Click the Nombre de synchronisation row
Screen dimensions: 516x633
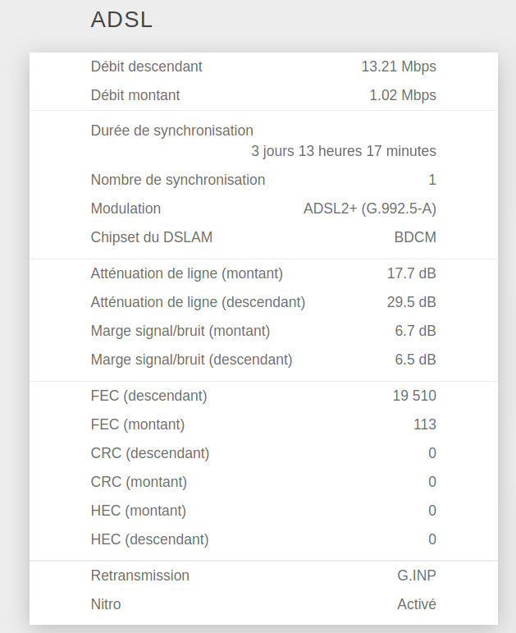[x=263, y=180]
